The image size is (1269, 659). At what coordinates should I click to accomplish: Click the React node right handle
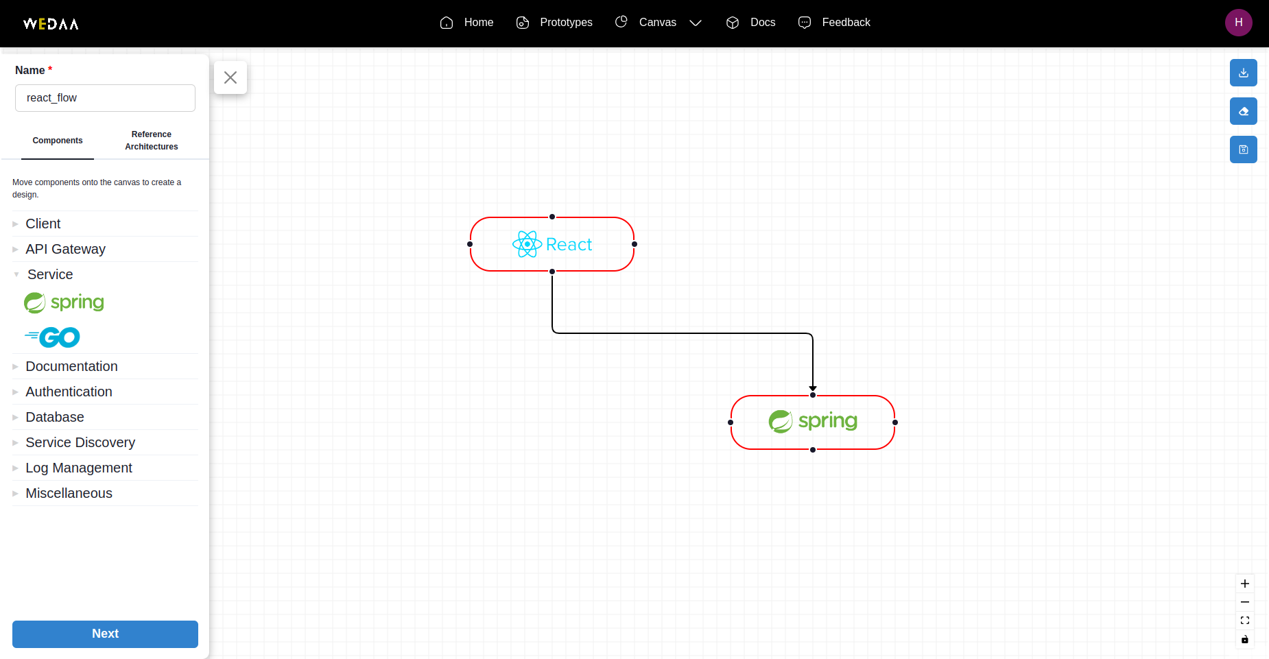point(634,244)
